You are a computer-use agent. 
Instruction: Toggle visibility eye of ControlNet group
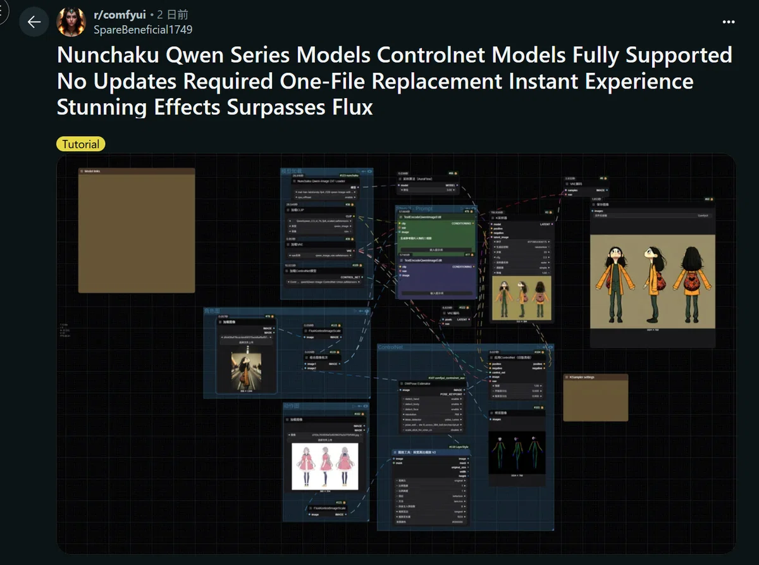[x=550, y=347]
